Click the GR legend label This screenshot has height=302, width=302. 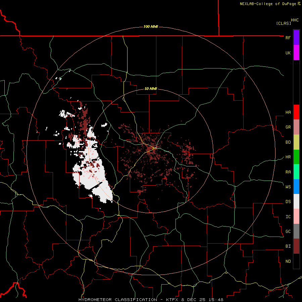click(288, 127)
